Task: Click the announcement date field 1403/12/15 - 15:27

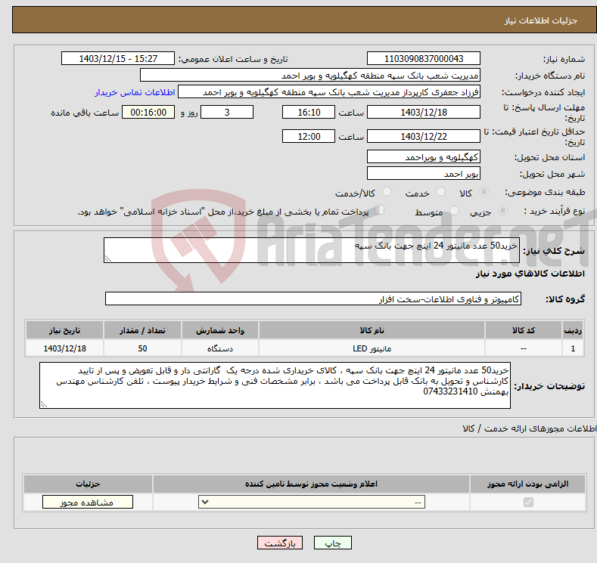Action: [117, 58]
